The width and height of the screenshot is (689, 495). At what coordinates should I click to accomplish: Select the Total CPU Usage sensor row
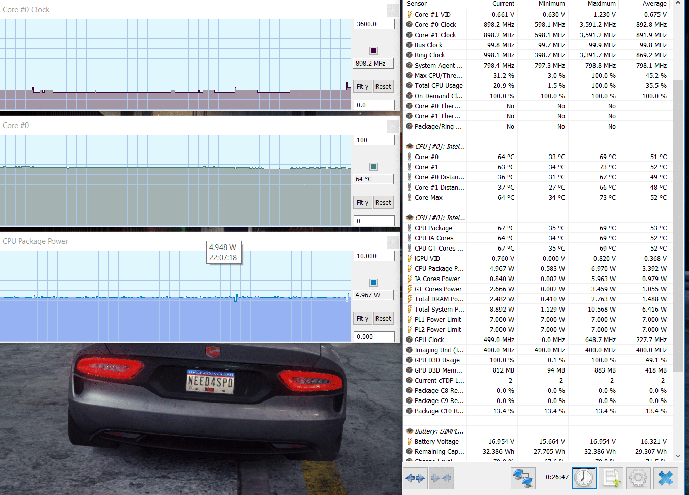(x=438, y=85)
